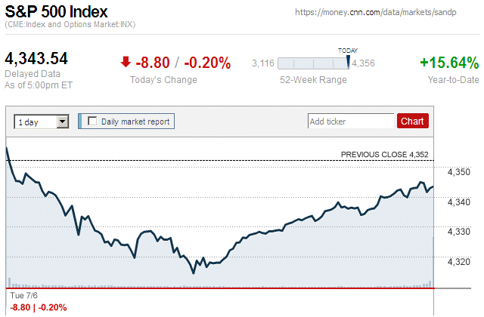484x317 pixels.
Task: Click the S&P 500 Index title
Action: point(56,12)
